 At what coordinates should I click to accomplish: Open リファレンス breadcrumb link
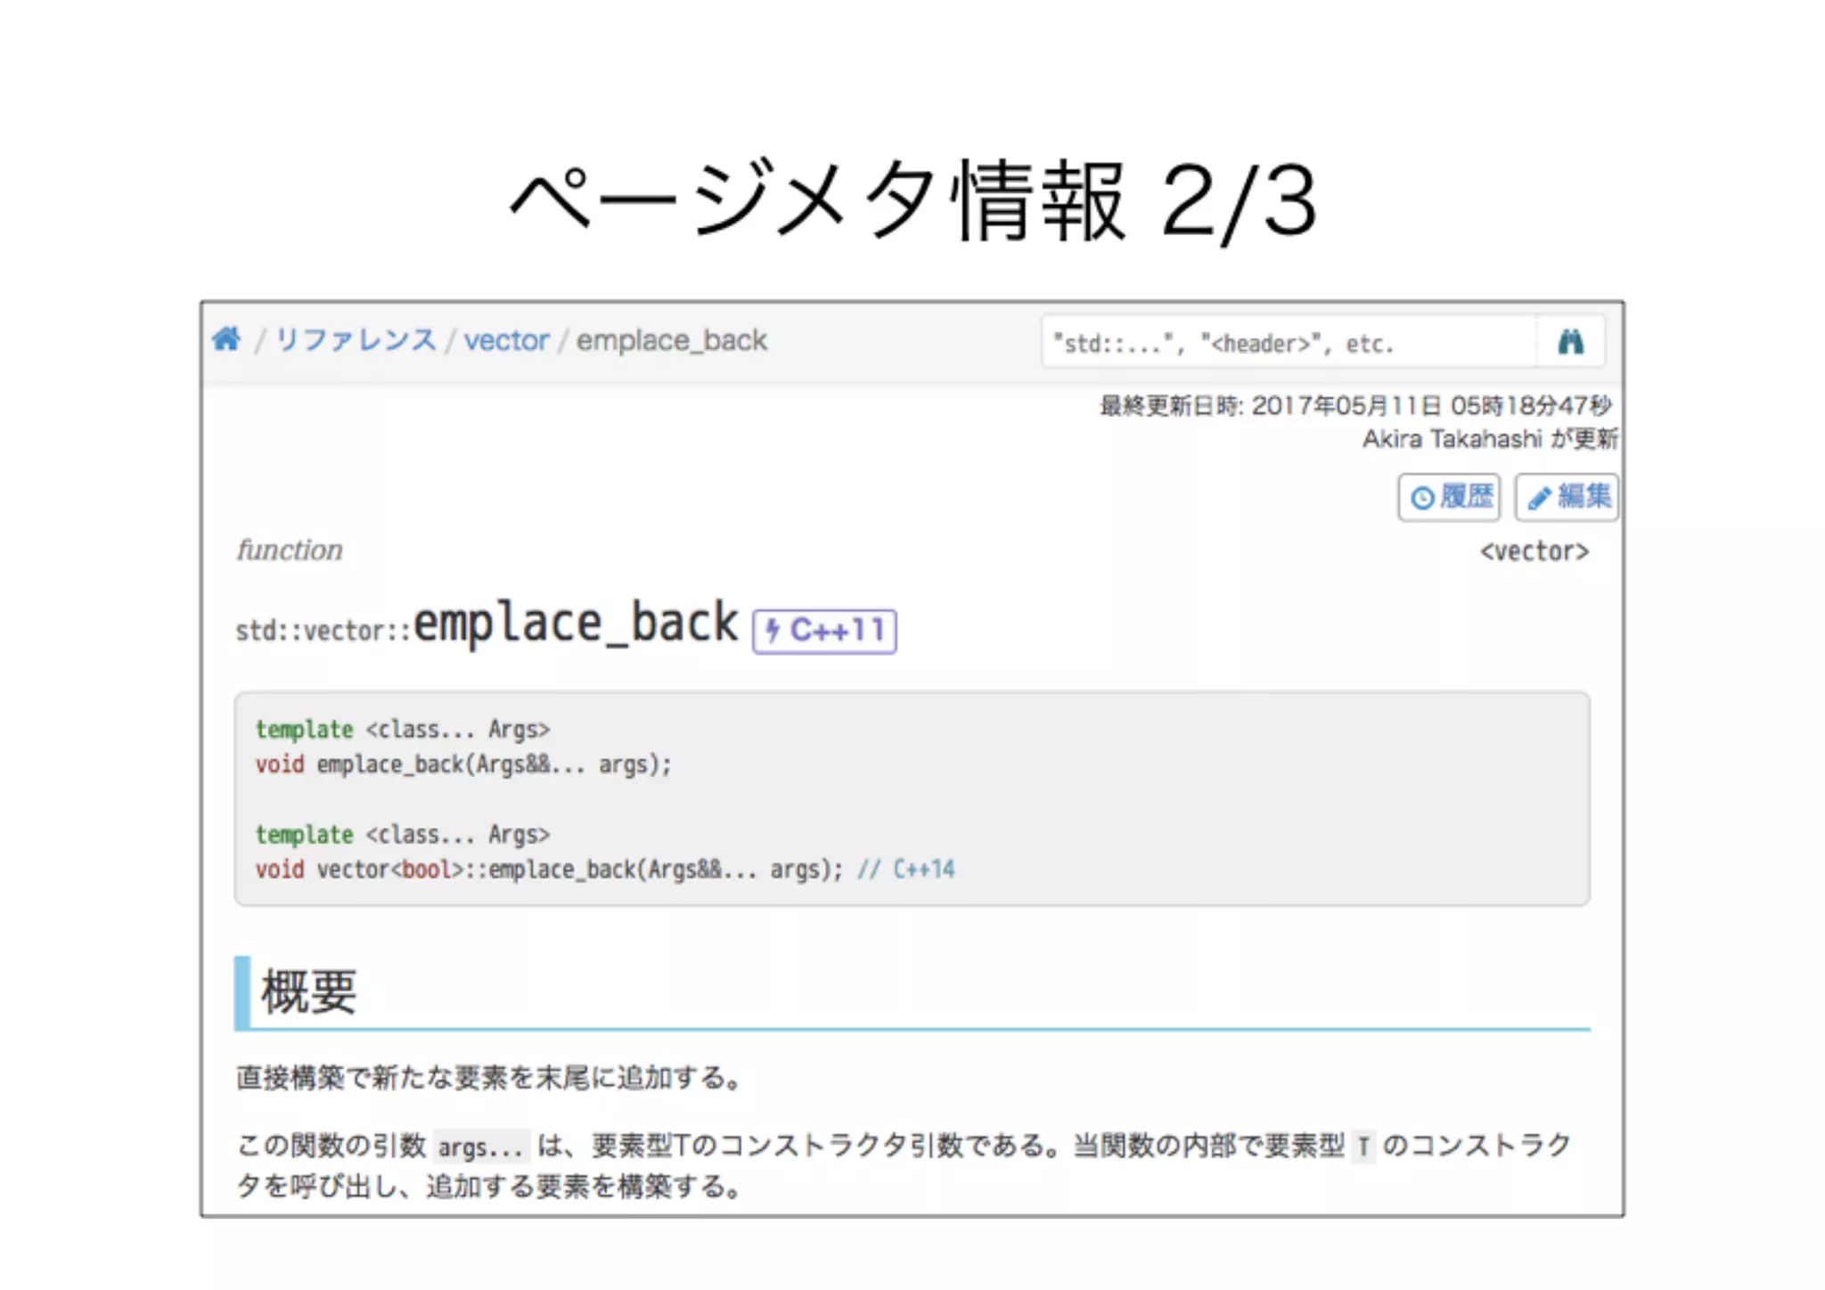pos(355,339)
